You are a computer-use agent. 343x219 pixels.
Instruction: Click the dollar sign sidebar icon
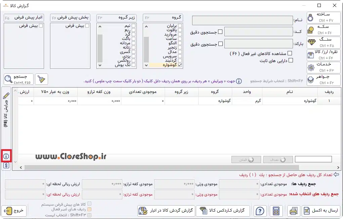coord(6,165)
